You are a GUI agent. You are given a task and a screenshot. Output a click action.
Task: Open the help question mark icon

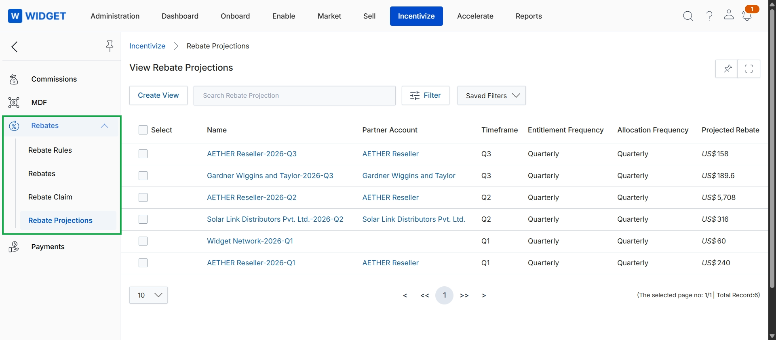point(709,16)
